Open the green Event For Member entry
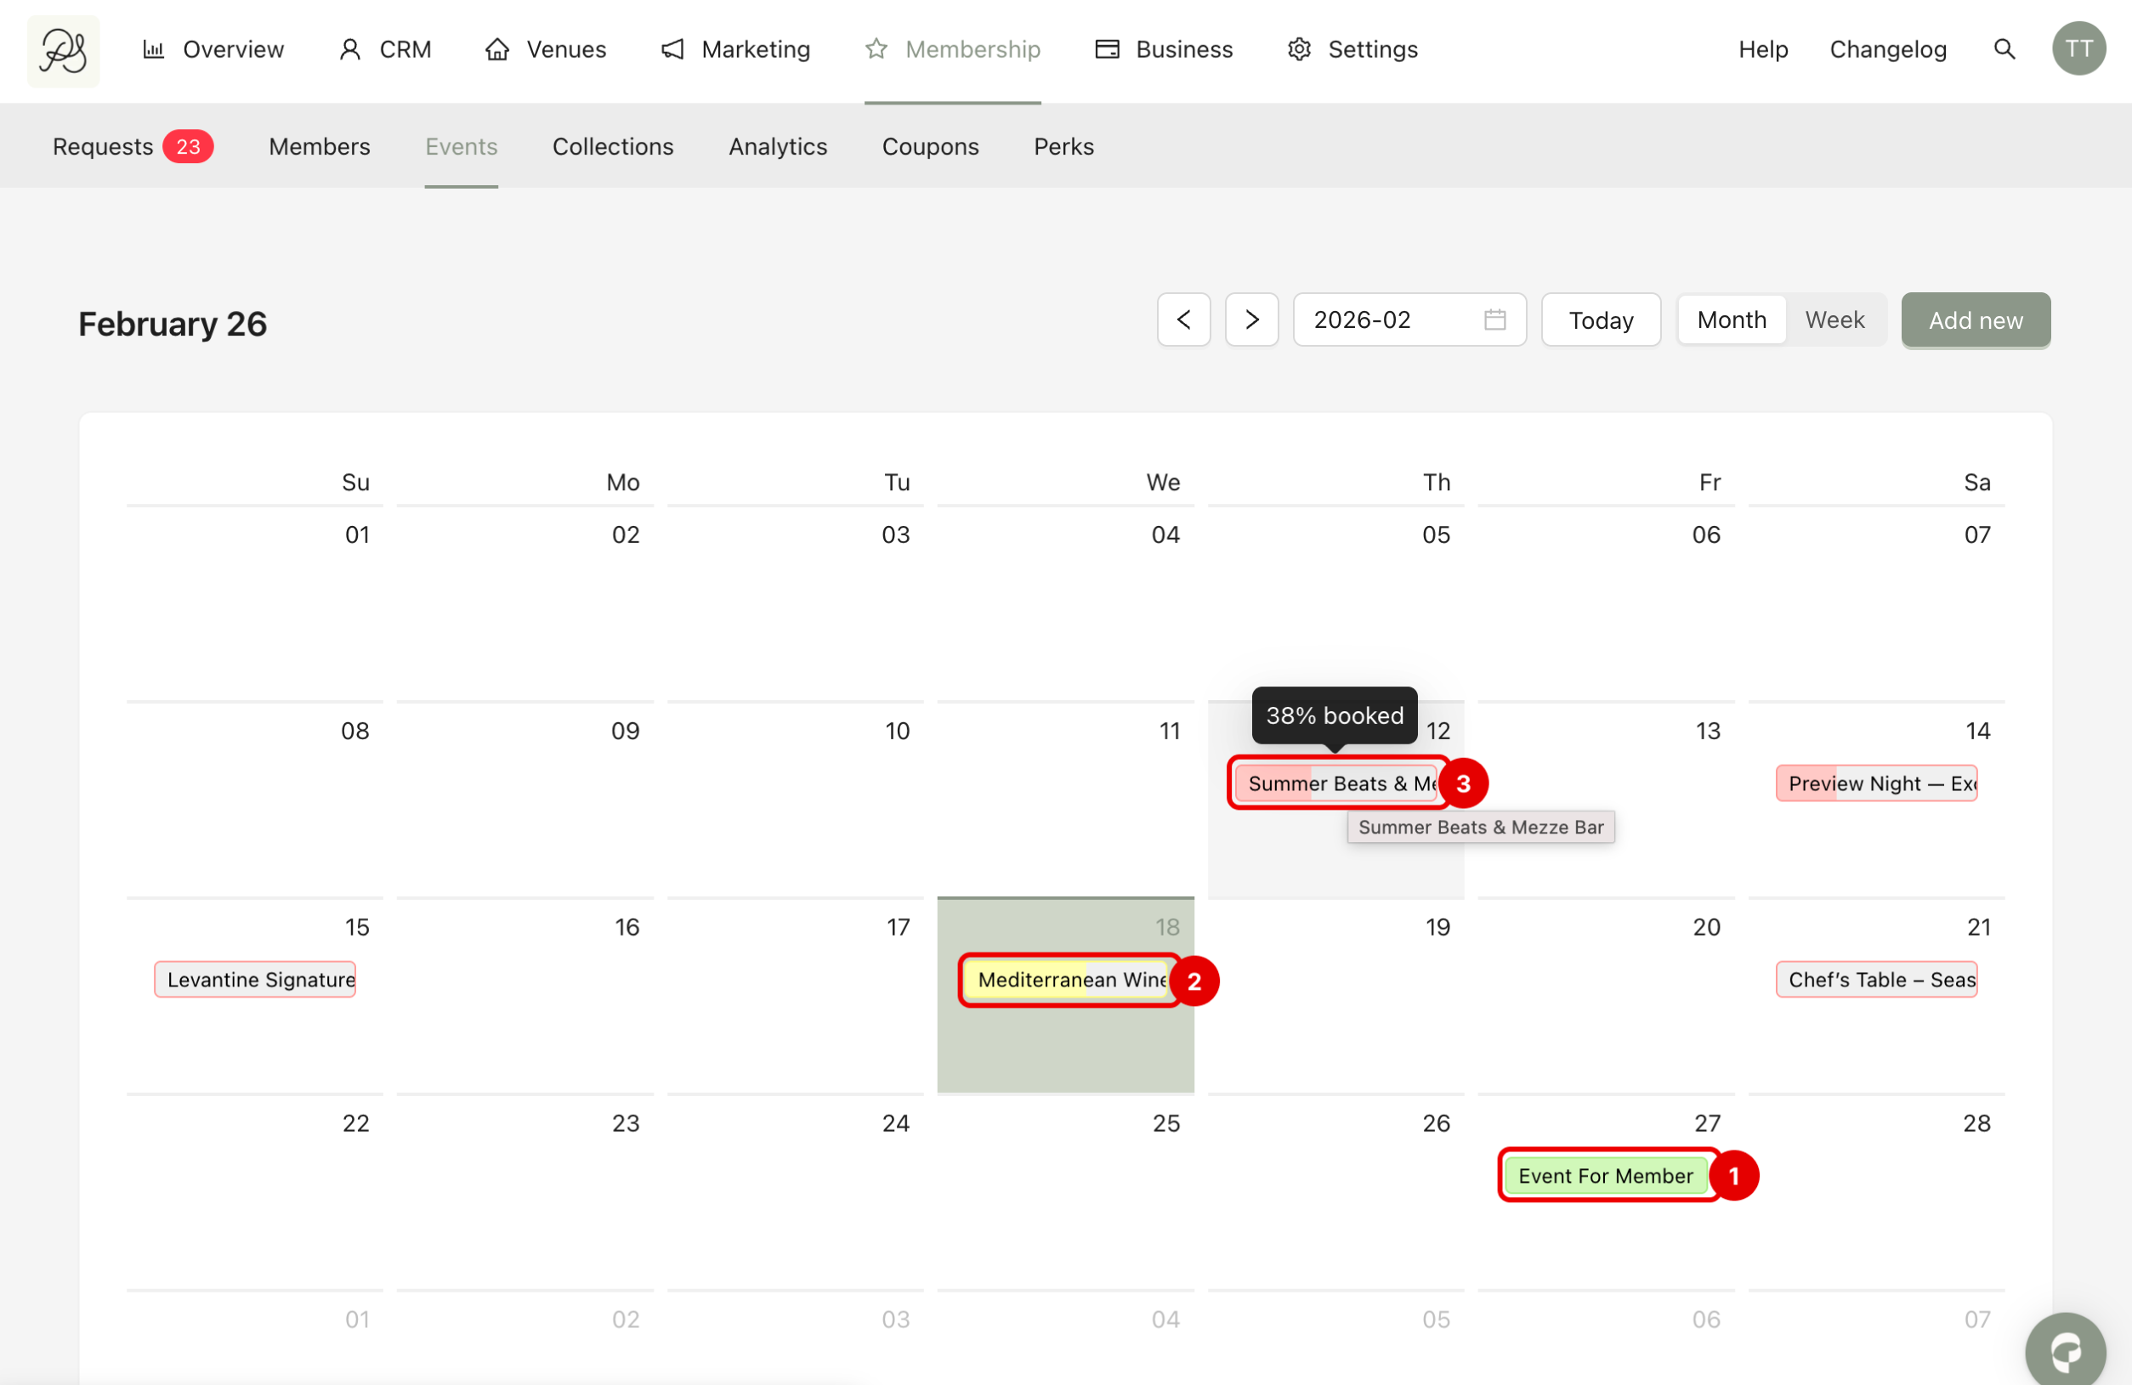2132x1385 pixels. pyautogui.click(x=1605, y=1175)
